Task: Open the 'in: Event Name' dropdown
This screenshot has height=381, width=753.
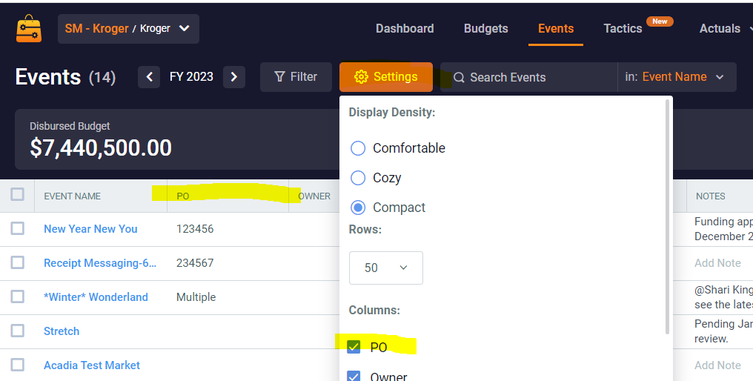Action: pos(676,77)
